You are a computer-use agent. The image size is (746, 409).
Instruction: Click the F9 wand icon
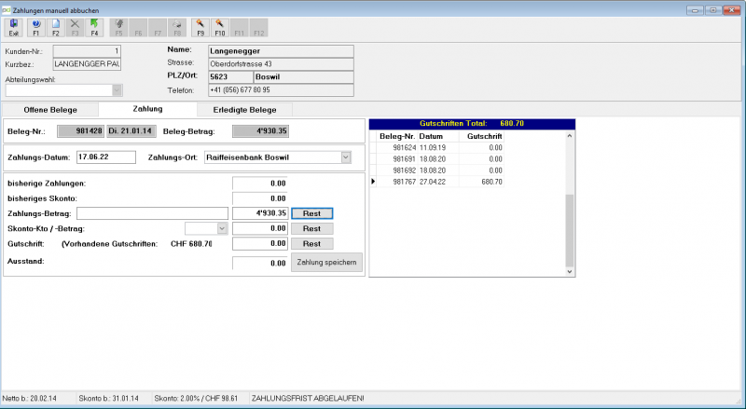(200, 28)
